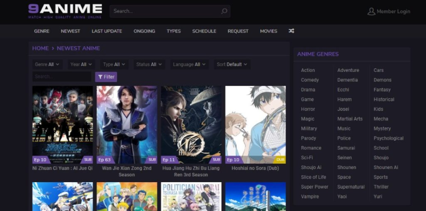Open the Psychological genre
The width and height of the screenshot is (426, 211).
pos(389,139)
